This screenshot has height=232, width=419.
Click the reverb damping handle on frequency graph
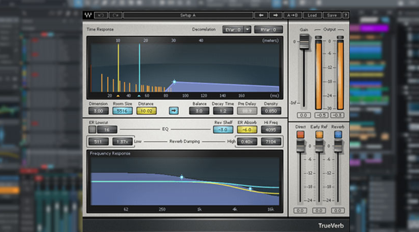click(x=182, y=177)
